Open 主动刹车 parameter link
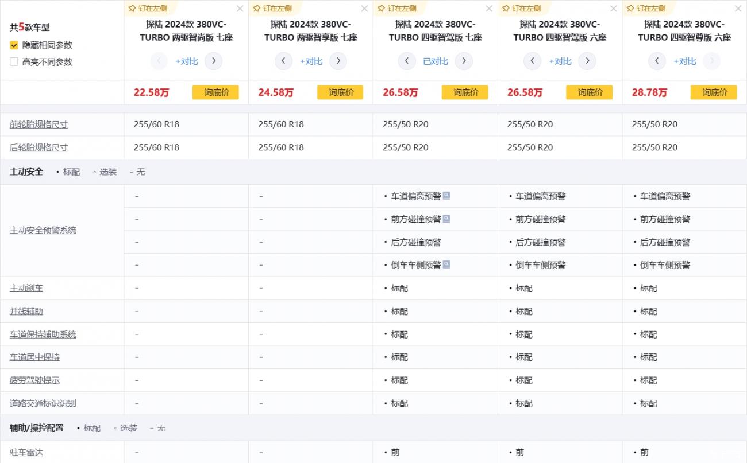 click(26, 288)
